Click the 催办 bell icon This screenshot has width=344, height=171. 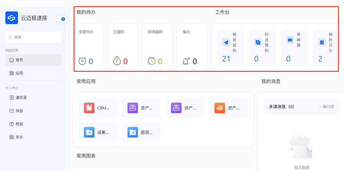coord(186,61)
